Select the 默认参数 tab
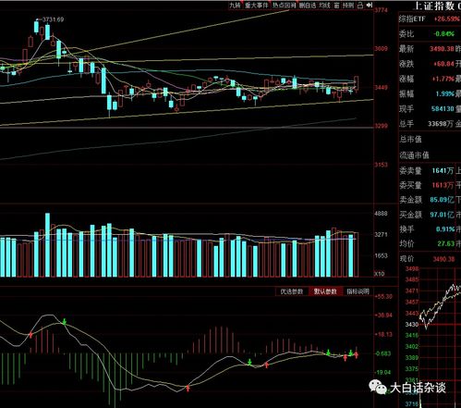 point(325,291)
